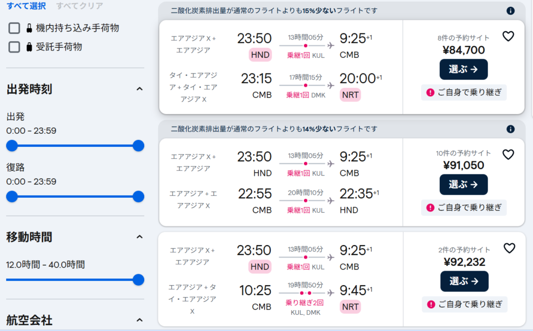
Task: Click the right handle of 復路 time slider
Action: point(138,196)
